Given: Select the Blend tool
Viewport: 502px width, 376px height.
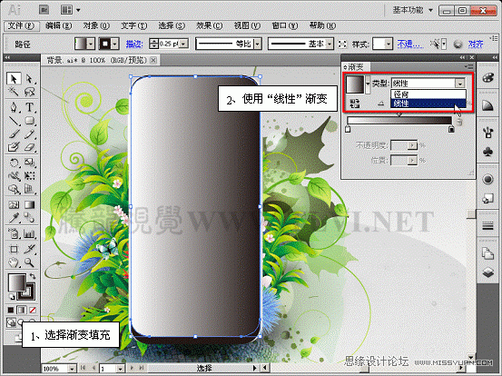Looking at the screenshot, I should point(29,218).
